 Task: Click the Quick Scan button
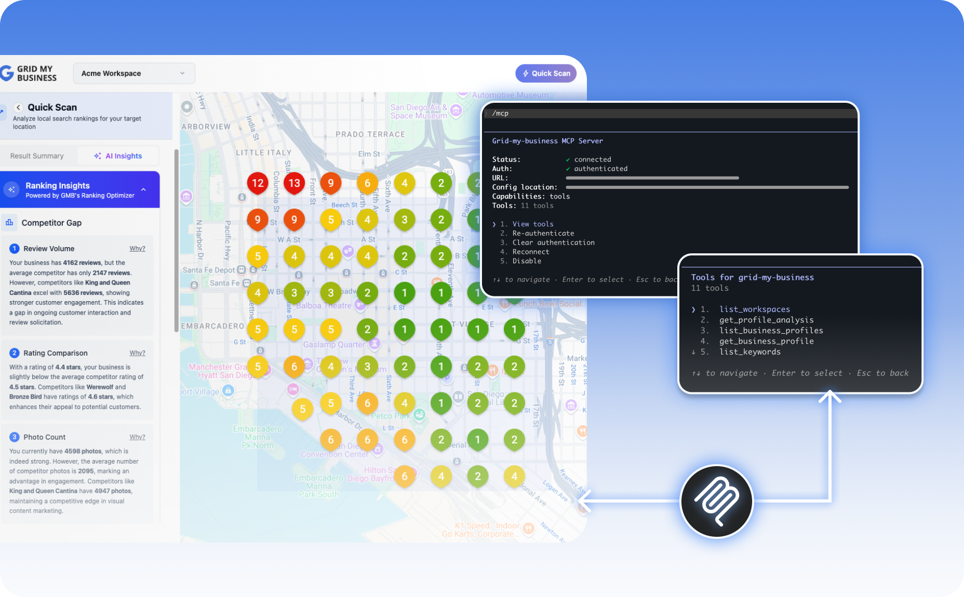click(x=546, y=73)
